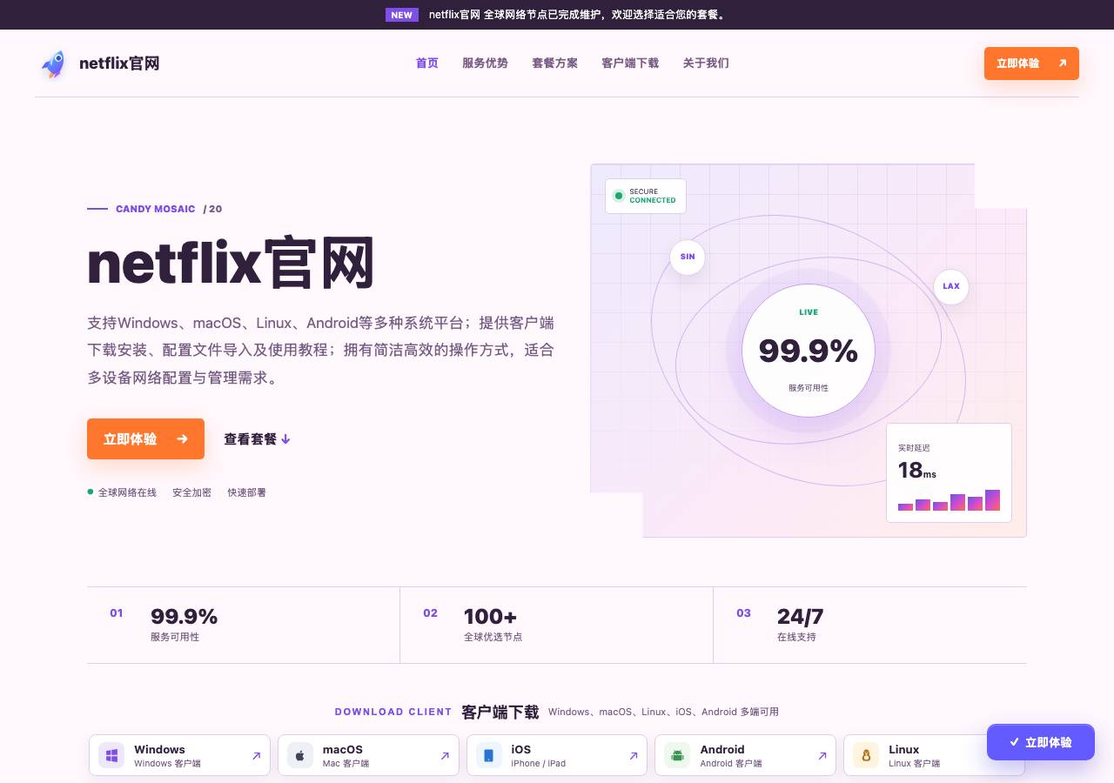Open 关于我们 from the navigation bar
1114x783 pixels.
coord(706,64)
